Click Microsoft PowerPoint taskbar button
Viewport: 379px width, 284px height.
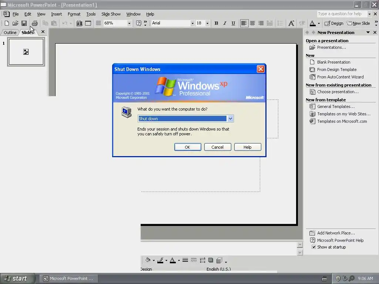coord(68,278)
